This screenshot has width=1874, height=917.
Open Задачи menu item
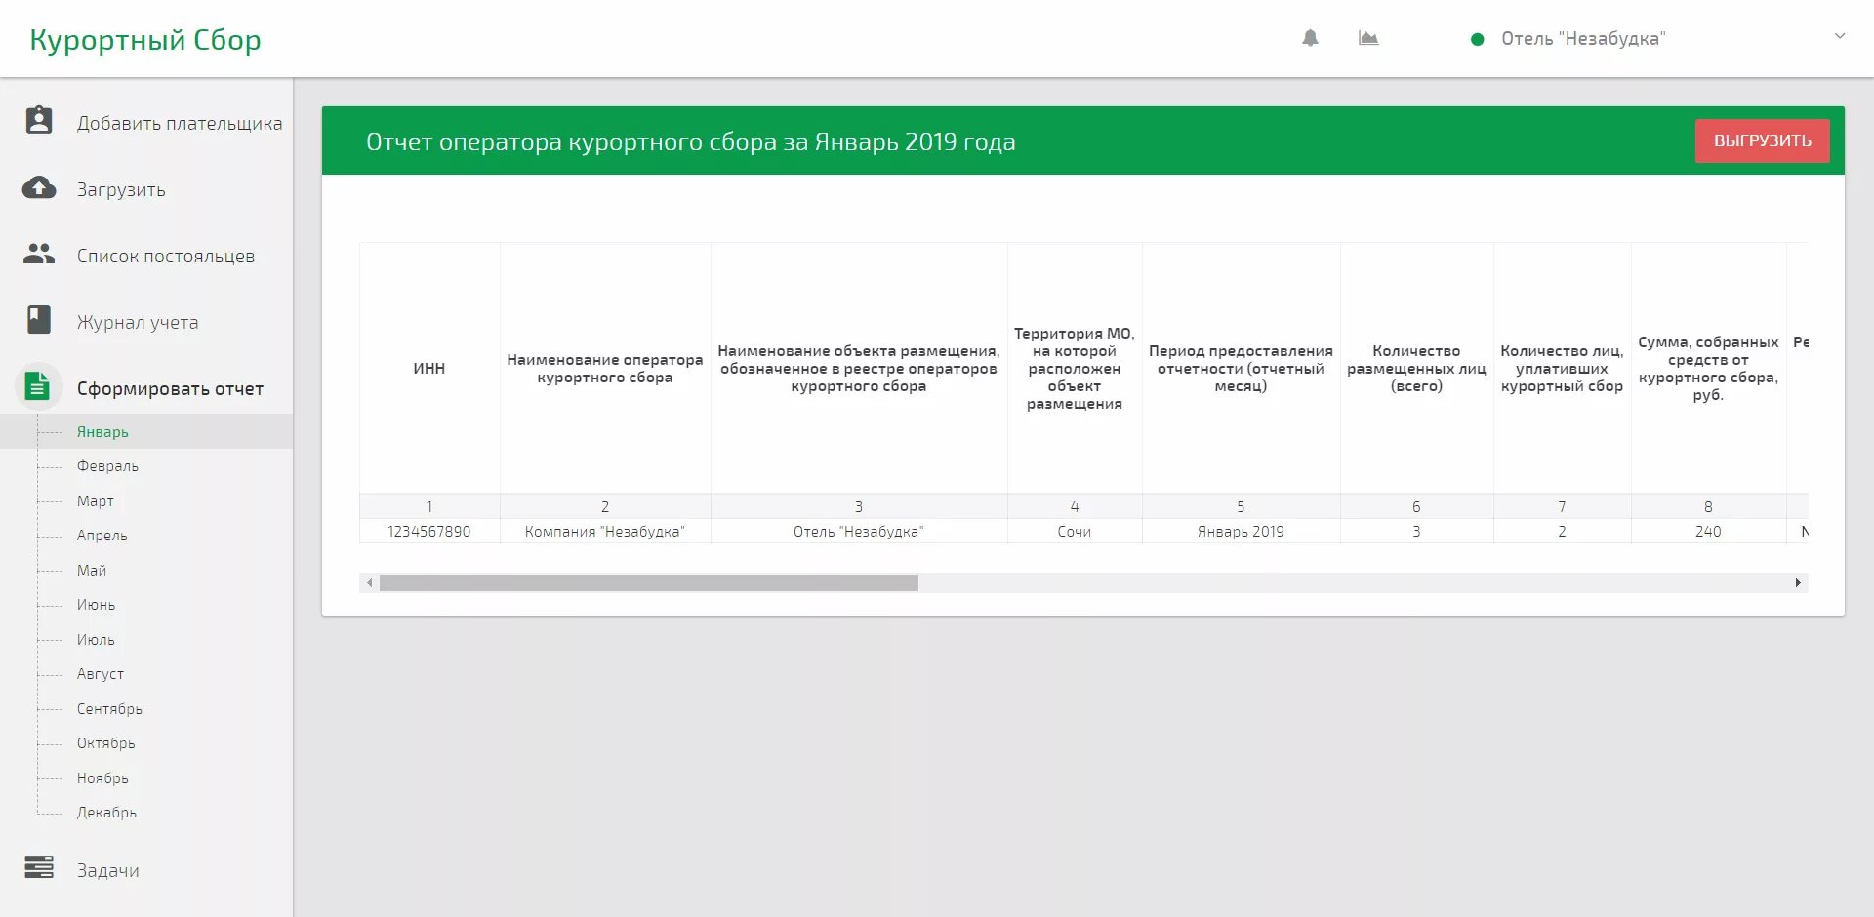click(107, 870)
